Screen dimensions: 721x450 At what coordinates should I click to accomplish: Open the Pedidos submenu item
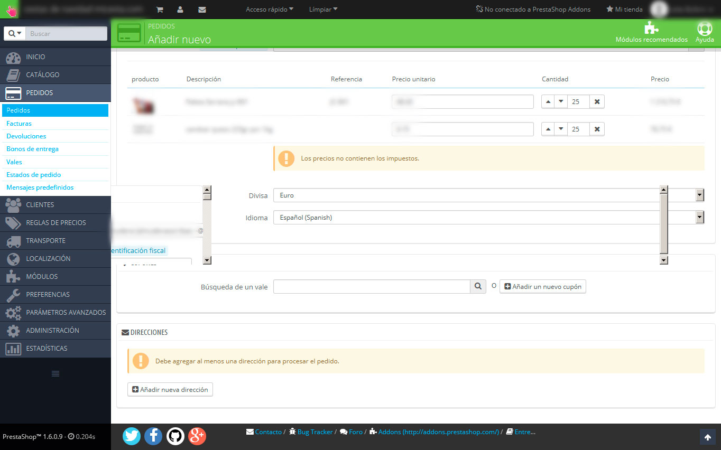coord(55,110)
